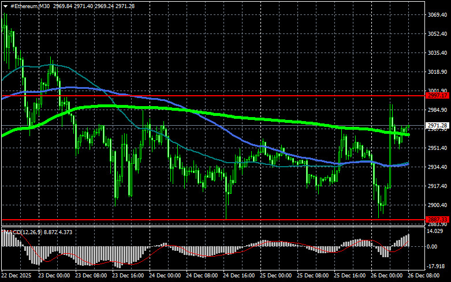Image resolution: width=451 pixels, height=282 pixels.
Task: Click the MACD scale value 0.00
Action: click(433, 247)
